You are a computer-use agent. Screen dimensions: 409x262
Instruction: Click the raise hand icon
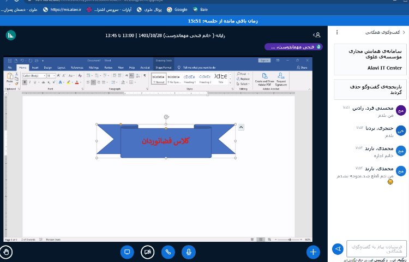pyautogui.click(x=7, y=252)
